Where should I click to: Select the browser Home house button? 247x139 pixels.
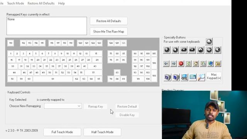pyautogui.click(x=196, y=64)
